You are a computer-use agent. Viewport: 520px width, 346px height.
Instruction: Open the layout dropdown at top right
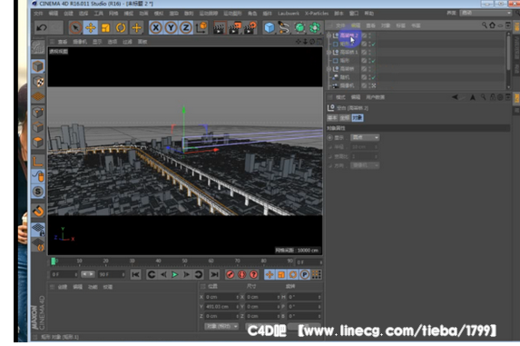[x=486, y=13]
